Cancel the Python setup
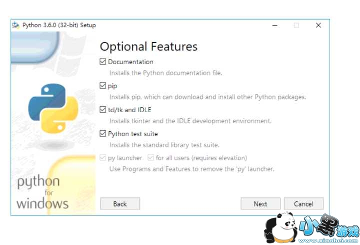 (x=303, y=204)
